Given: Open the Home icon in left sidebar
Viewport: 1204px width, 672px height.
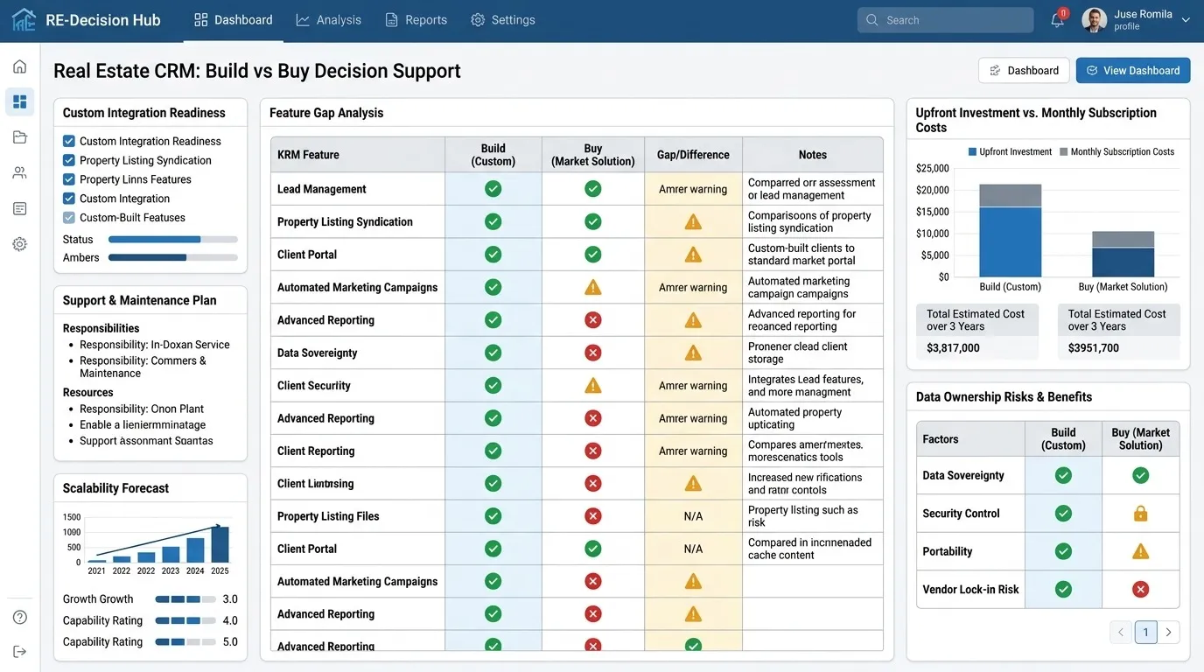Looking at the screenshot, I should coord(19,66).
